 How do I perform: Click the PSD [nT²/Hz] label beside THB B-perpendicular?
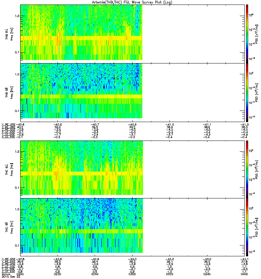pos(256,34)
